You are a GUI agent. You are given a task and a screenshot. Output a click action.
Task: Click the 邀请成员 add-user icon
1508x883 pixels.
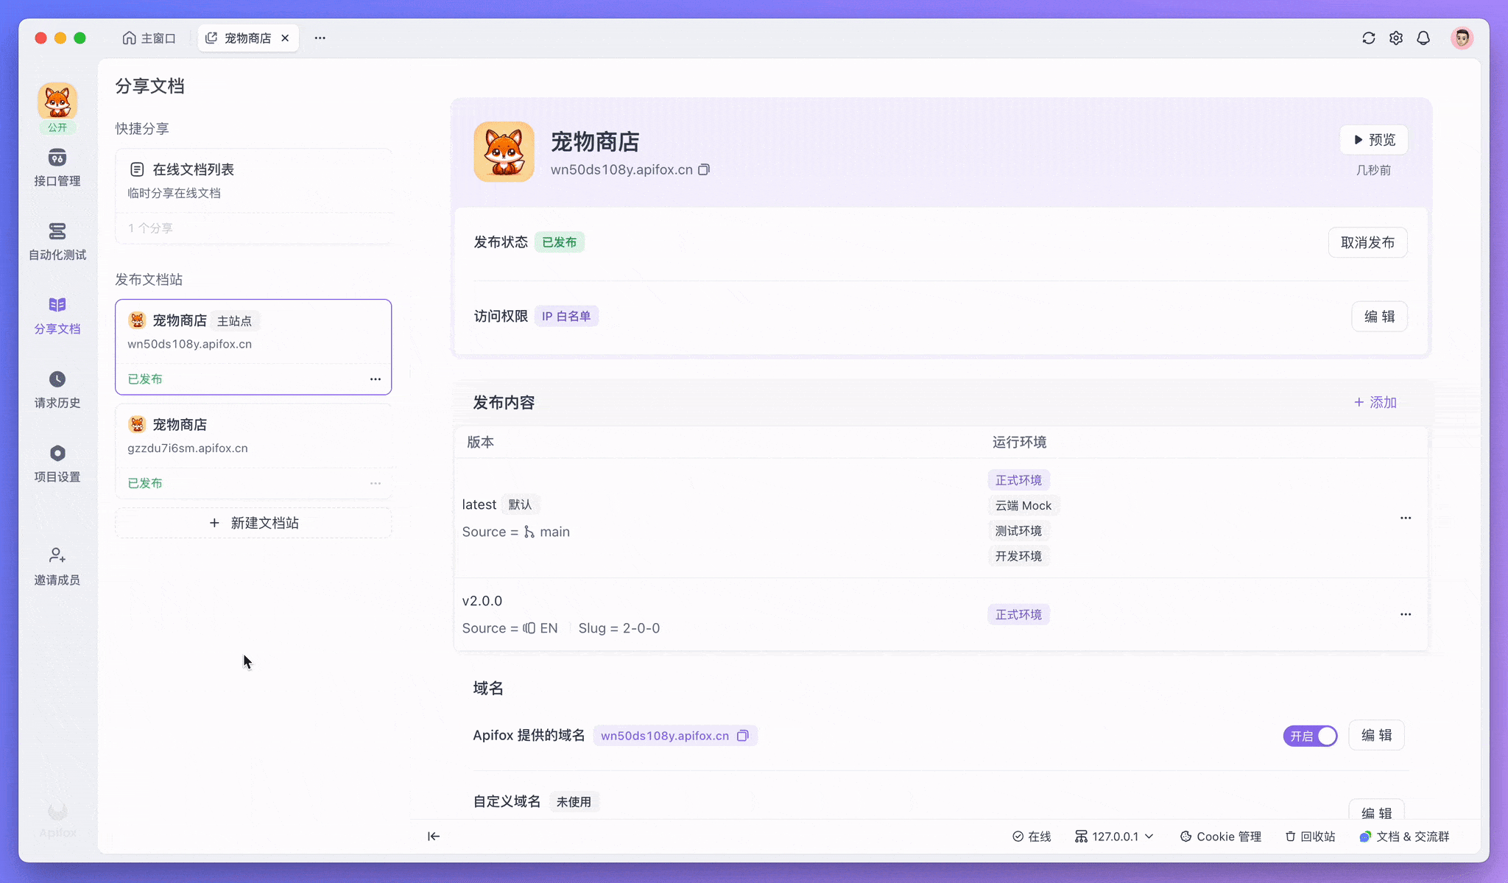(57, 555)
